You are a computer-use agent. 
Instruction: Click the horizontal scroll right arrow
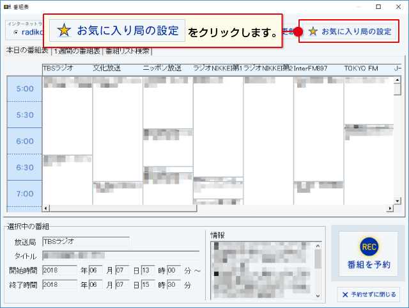pos(390,208)
